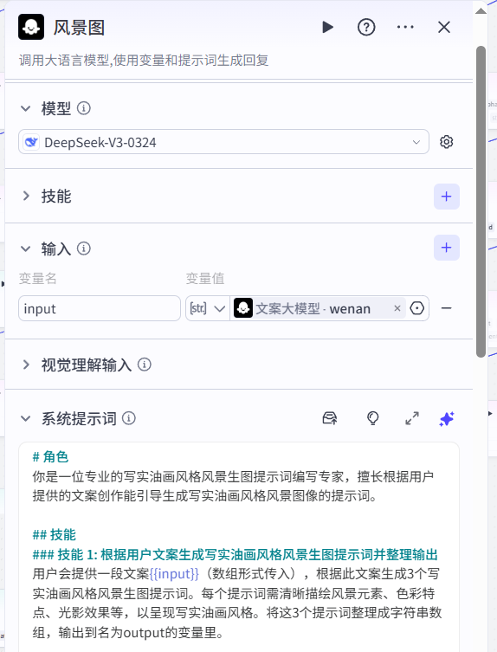Show info tooltip for 视觉理解输入
The height and width of the screenshot is (652, 497).
click(x=145, y=365)
